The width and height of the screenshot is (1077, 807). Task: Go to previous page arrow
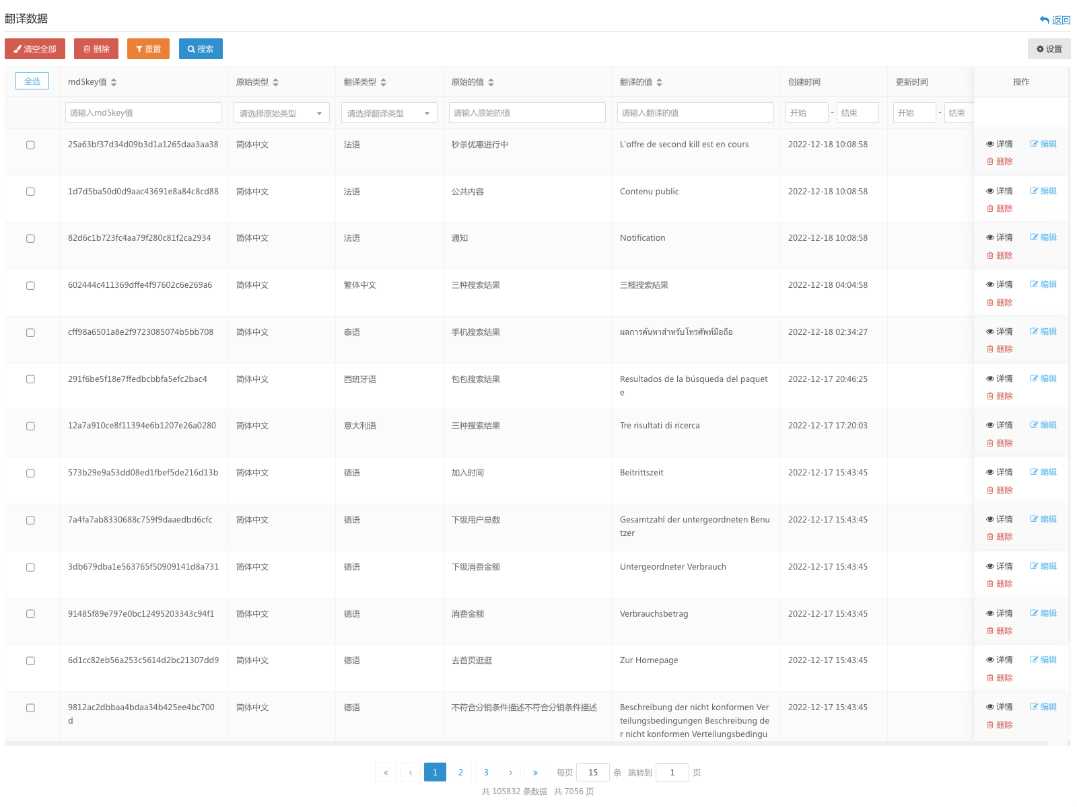tap(411, 772)
